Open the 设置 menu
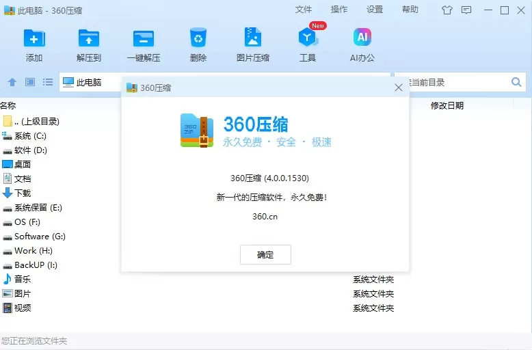The image size is (532, 350). (x=375, y=10)
